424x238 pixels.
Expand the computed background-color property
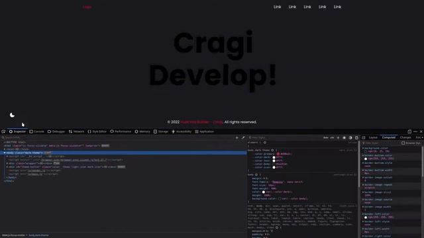(x=363, y=148)
